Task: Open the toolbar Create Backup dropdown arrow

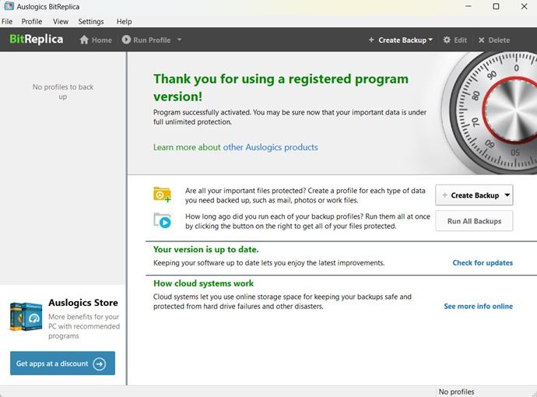Action: click(x=430, y=40)
